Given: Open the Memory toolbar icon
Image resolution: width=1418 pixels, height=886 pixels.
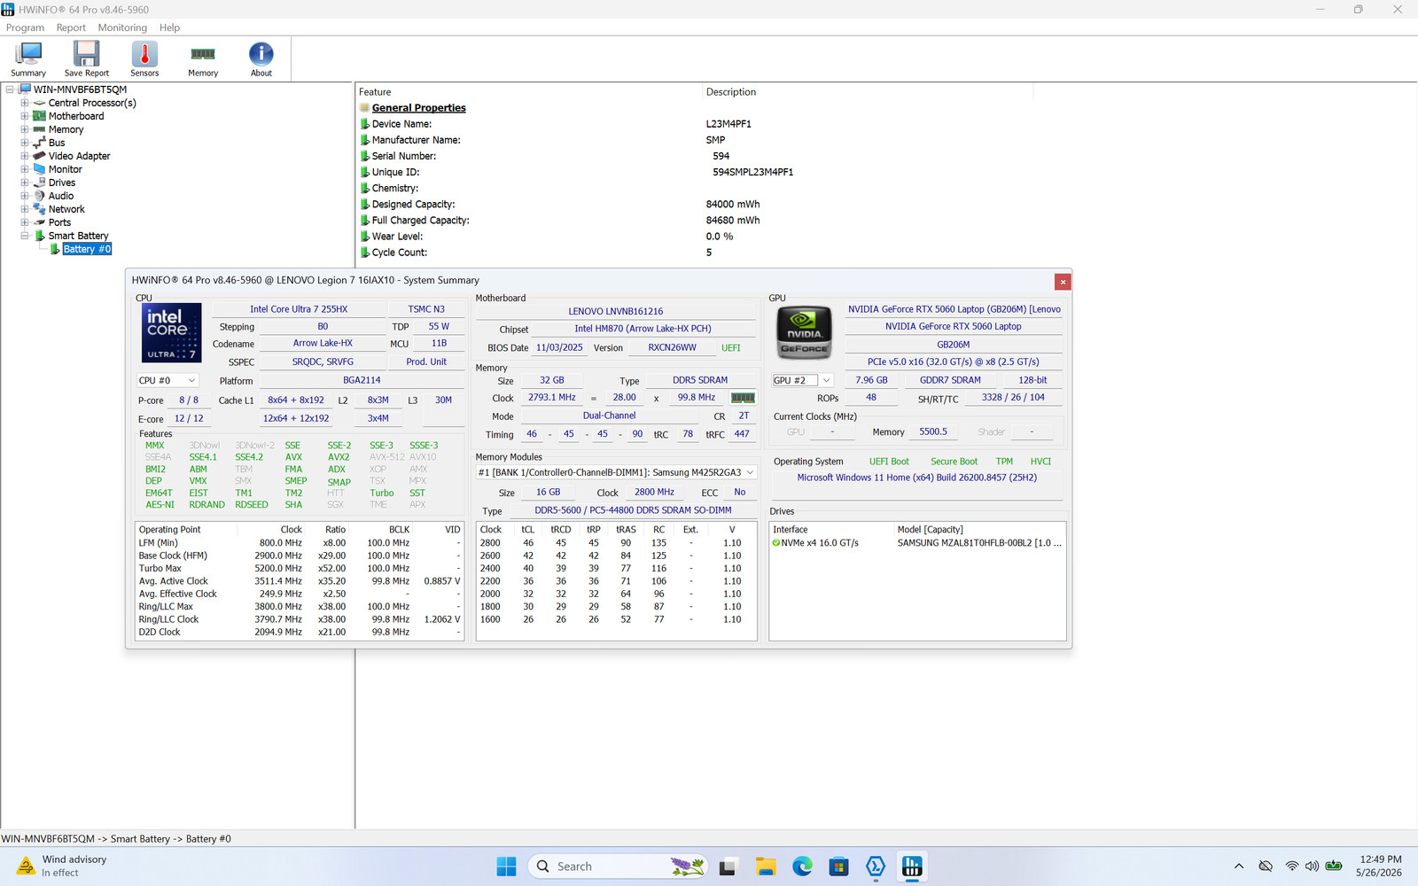Looking at the screenshot, I should pyautogui.click(x=203, y=59).
